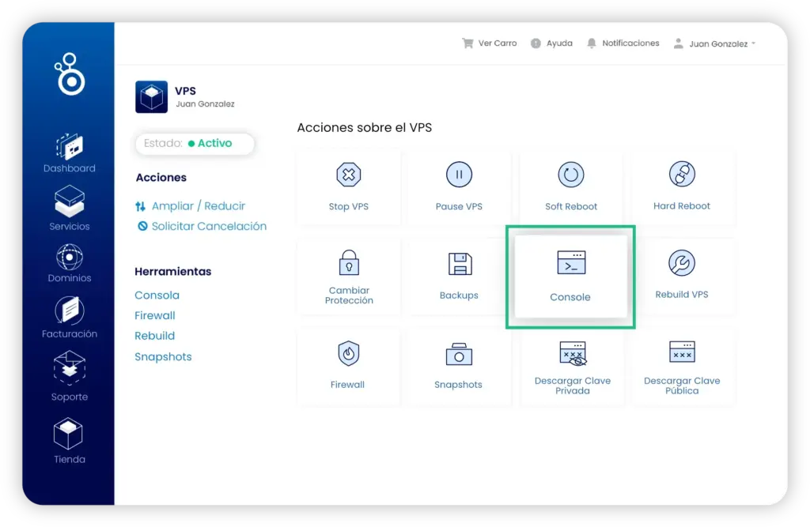This screenshot has width=810, height=527.
Task: Click Descargar Clave Pública tile
Action: coord(682,367)
